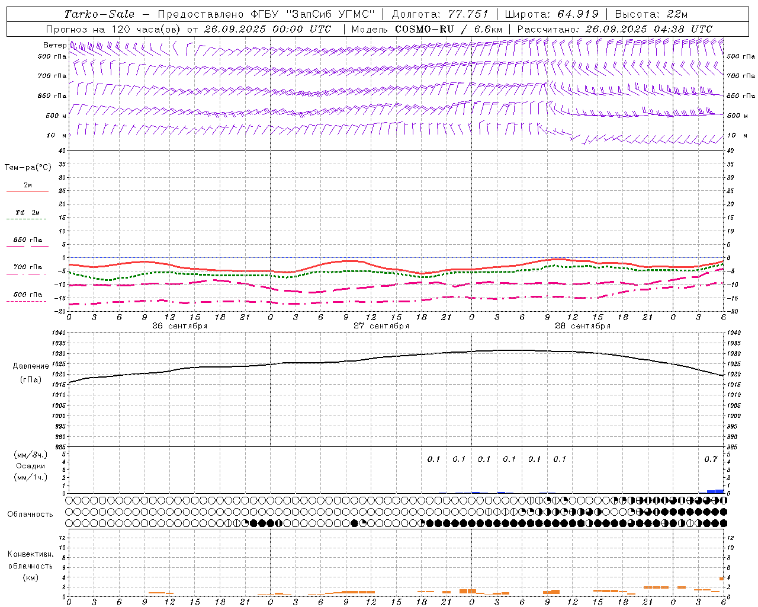Click the Высота: 22м elevation text
This screenshot has height=607, width=758.
(651, 14)
